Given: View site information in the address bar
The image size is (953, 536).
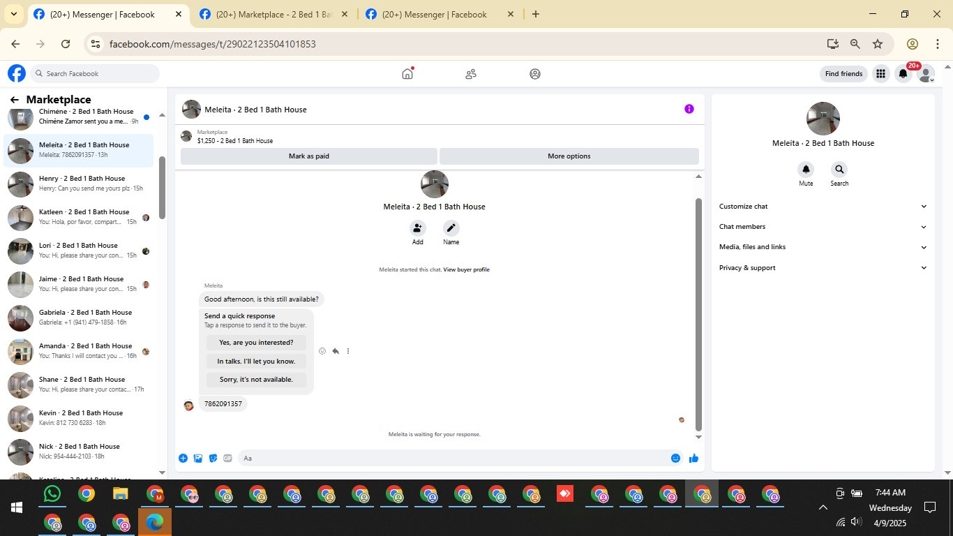Looking at the screenshot, I should coord(96,44).
